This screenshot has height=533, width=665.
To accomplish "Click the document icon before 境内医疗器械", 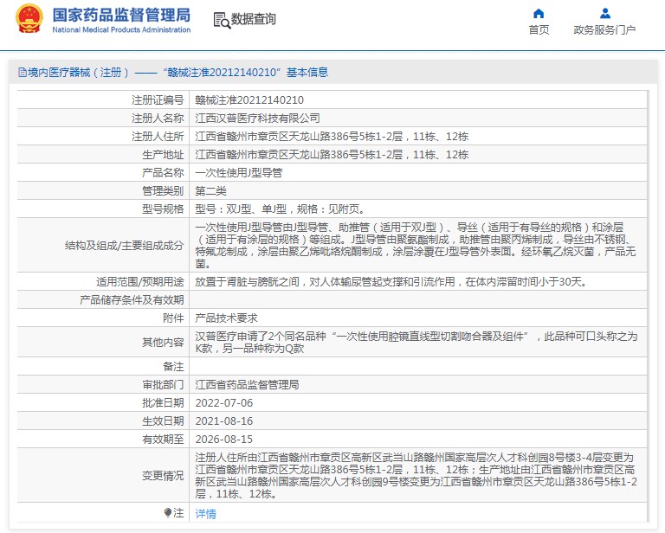I will (22, 73).
